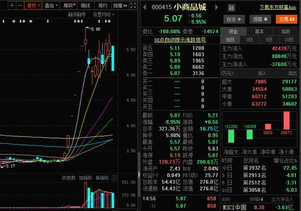Zoom in chart with plus button

coord(12,5)
